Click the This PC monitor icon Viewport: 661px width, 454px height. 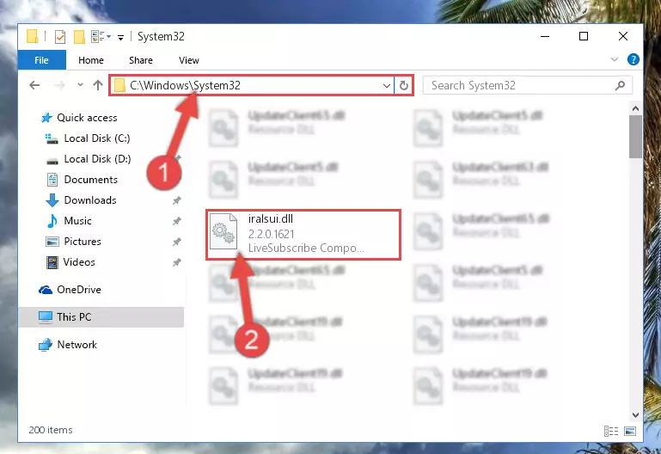[x=46, y=317]
